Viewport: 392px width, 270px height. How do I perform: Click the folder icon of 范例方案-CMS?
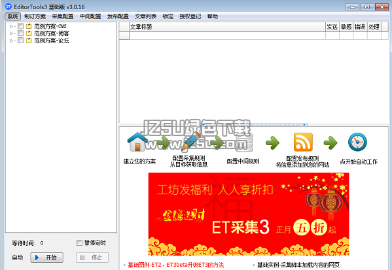coord(29,26)
